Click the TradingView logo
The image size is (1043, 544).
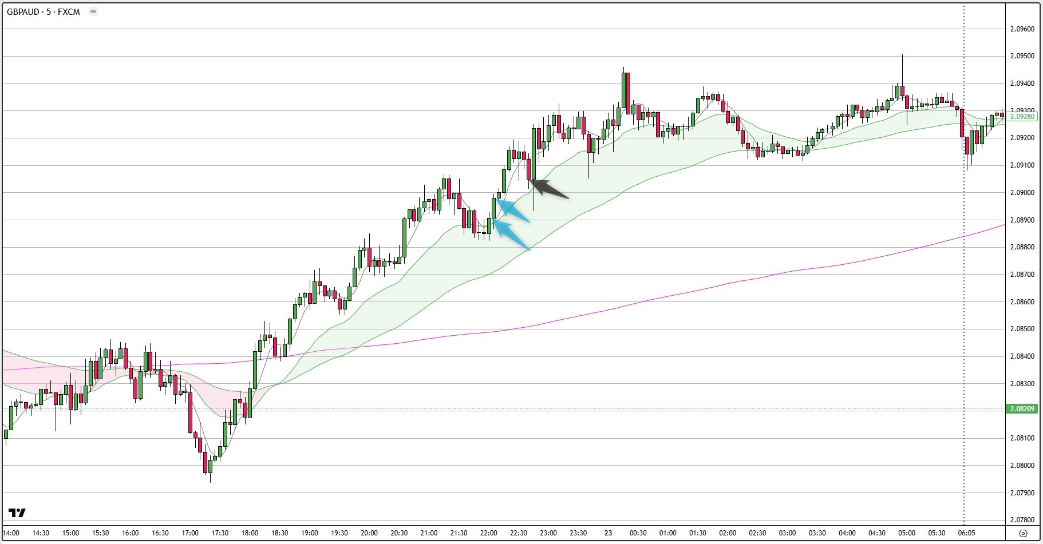point(17,513)
